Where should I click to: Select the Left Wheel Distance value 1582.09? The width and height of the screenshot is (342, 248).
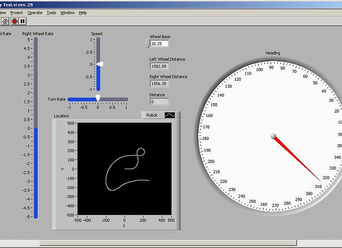tap(159, 66)
